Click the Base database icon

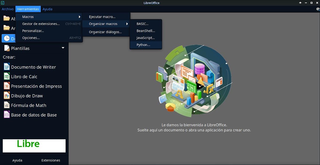(x=7, y=115)
